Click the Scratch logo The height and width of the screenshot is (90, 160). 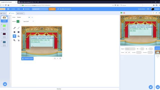pyautogui.click(x=2, y=9)
